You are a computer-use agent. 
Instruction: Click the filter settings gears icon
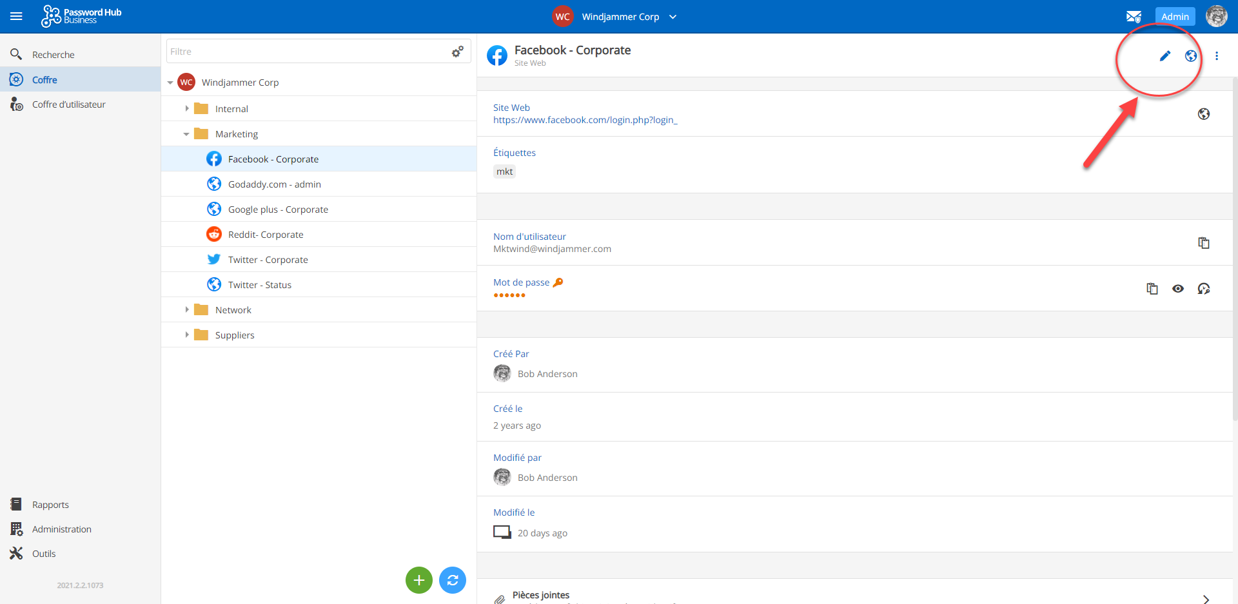point(457,52)
